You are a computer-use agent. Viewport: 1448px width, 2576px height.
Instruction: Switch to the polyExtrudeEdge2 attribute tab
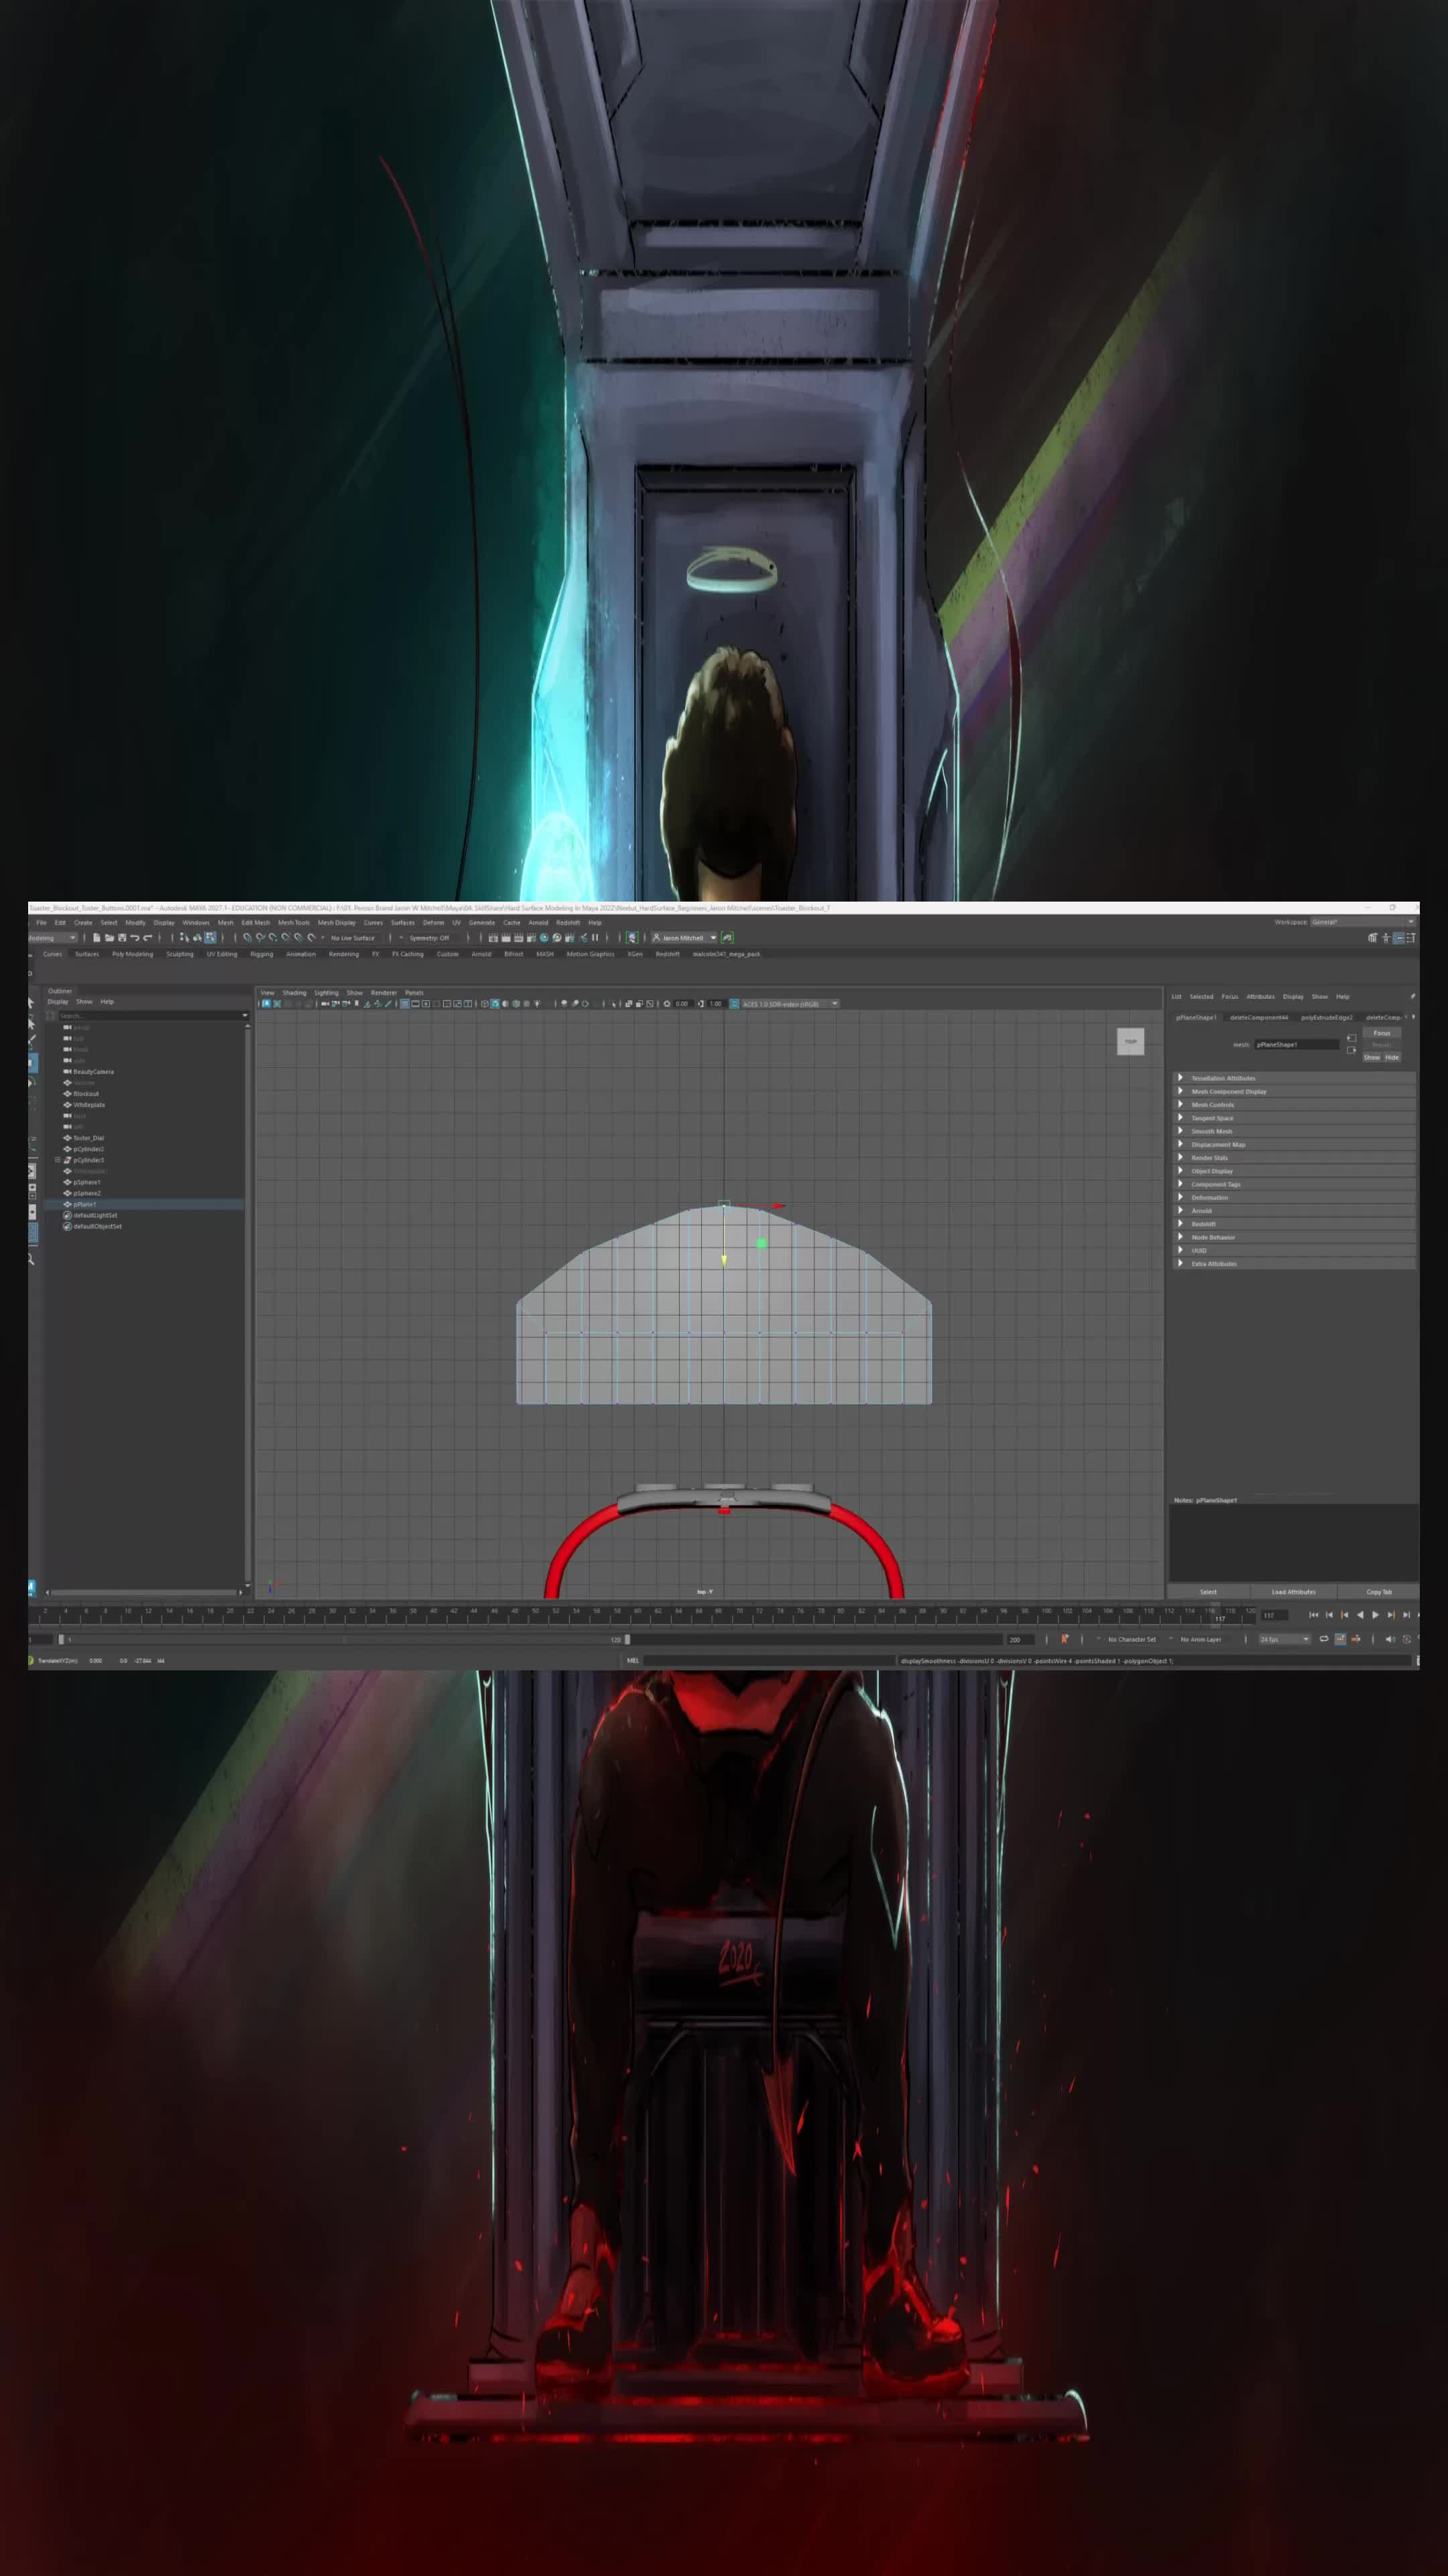pos(1326,1017)
